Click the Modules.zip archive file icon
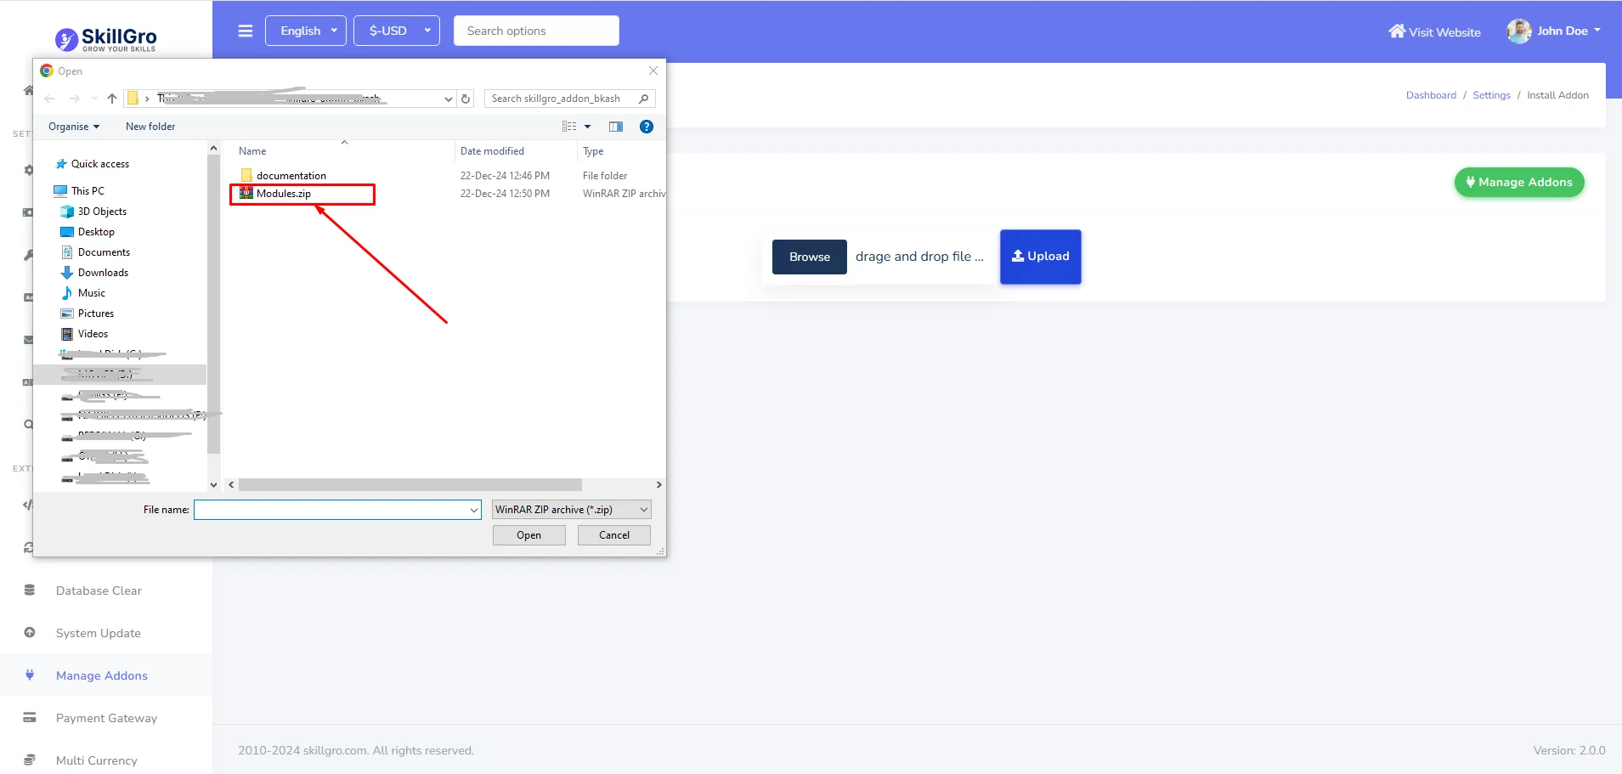 [x=246, y=194]
